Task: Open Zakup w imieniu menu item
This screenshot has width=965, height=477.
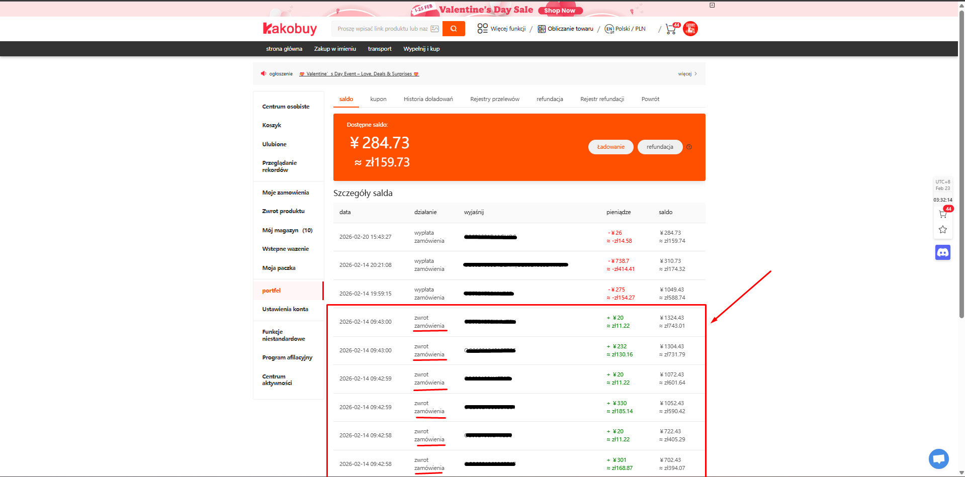Action: coord(334,49)
